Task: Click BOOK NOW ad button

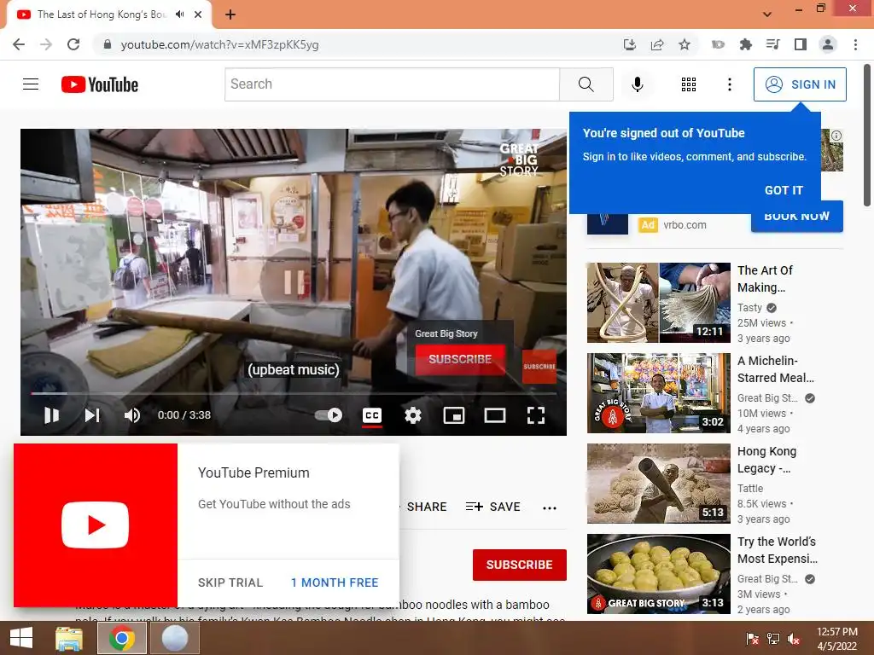Action: tap(796, 220)
